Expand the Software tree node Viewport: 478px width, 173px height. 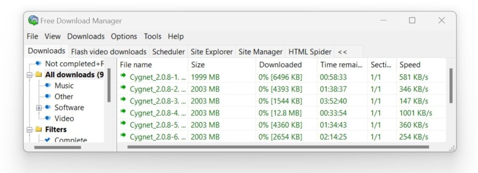tap(39, 107)
